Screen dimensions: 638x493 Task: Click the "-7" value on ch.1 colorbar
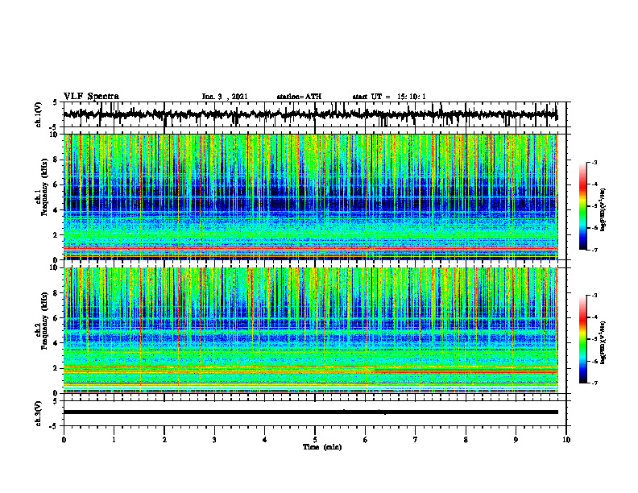point(594,250)
